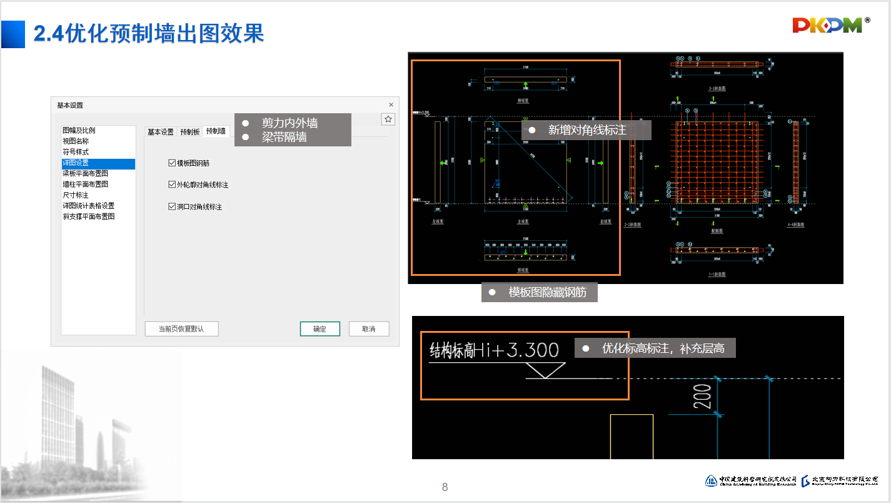891x503 pixels.
Task: Choose 视图名称 from the left list
Action: (x=76, y=141)
